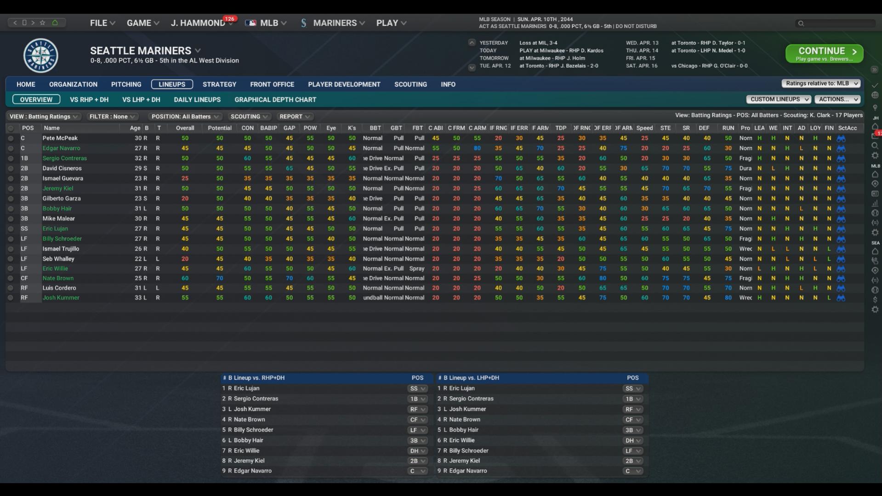Viewport: 882px width, 496px height.
Task: Click the green home icon in top toolbar
Action: click(x=55, y=23)
